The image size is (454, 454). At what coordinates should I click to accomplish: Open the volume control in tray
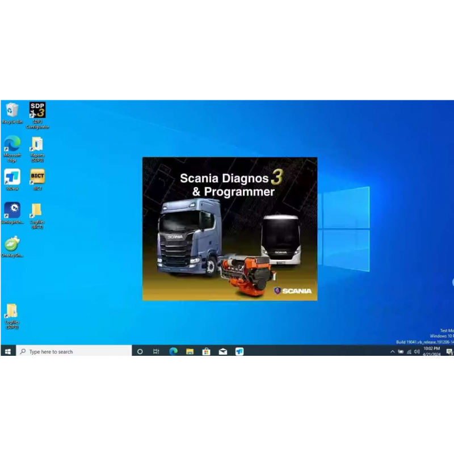[x=417, y=352]
